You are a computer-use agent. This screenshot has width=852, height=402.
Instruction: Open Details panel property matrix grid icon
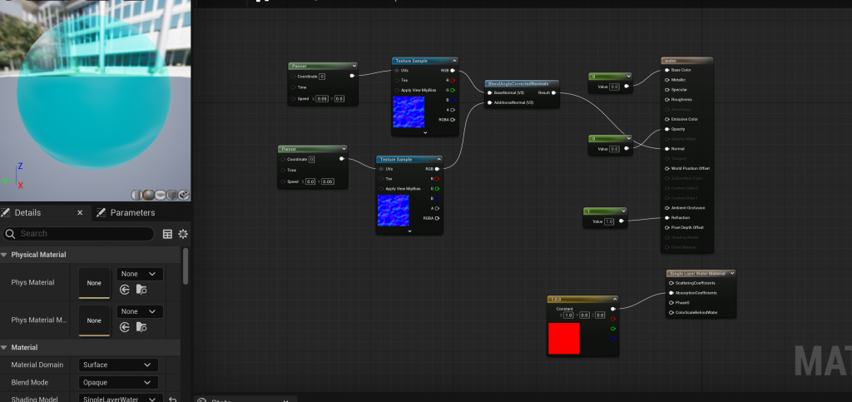[x=167, y=234]
